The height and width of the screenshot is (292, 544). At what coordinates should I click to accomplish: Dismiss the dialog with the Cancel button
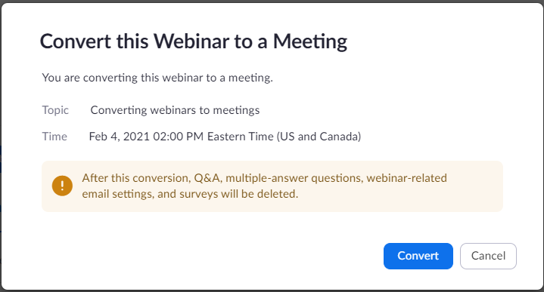coord(488,256)
